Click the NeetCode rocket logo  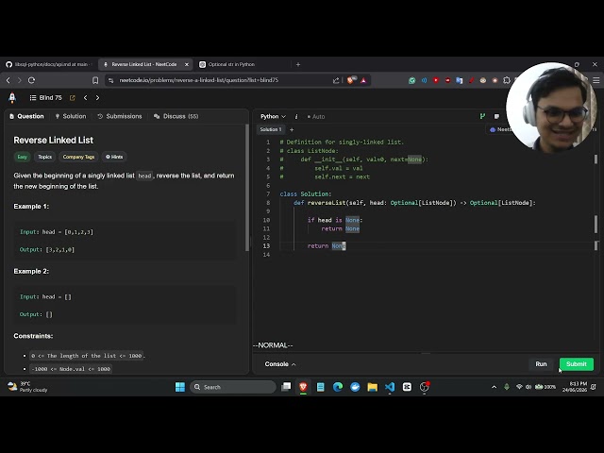12,98
